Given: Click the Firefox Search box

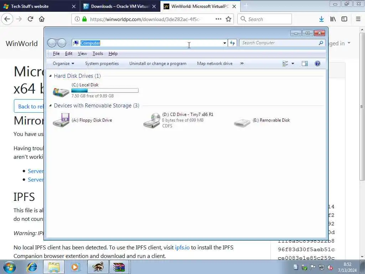Looking at the screenshot, I should [264, 19].
